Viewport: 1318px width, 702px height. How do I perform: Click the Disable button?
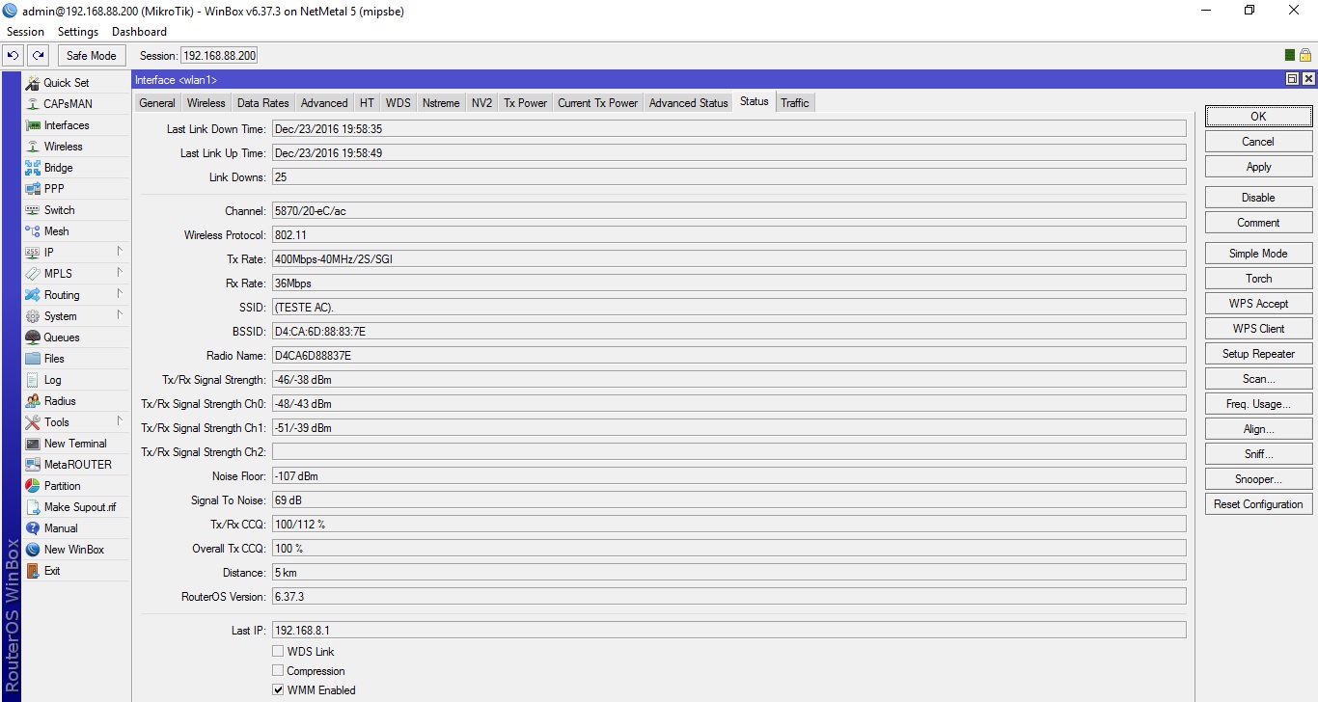coord(1258,198)
